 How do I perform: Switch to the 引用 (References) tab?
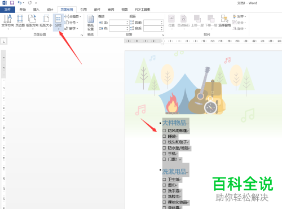click(x=83, y=10)
